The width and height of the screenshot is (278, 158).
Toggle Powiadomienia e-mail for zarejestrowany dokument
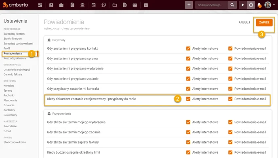(x=230, y=99)
